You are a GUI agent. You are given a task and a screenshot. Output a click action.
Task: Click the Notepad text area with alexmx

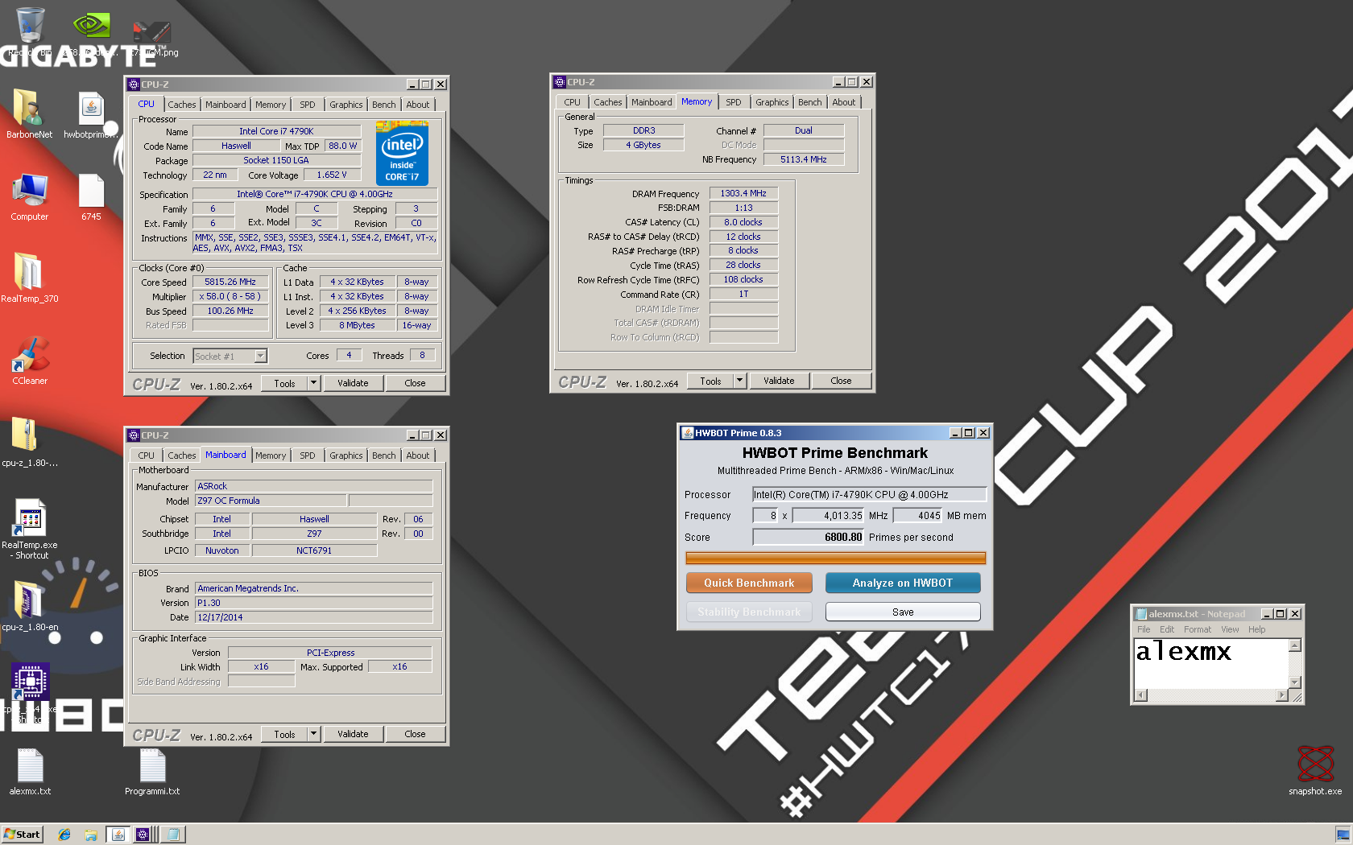click(x=1211, y=663)
